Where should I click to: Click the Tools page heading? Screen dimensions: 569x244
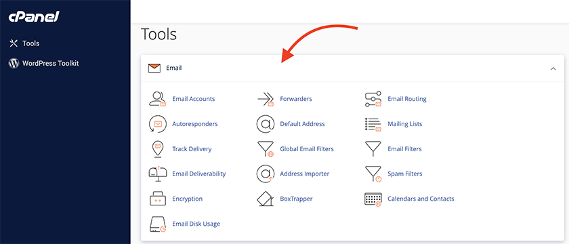click(x=159, y=35)
